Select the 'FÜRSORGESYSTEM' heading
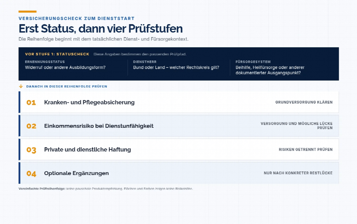The width and height of the screenshot is (357, 224). pyautogui.click(x=253, y=62)
